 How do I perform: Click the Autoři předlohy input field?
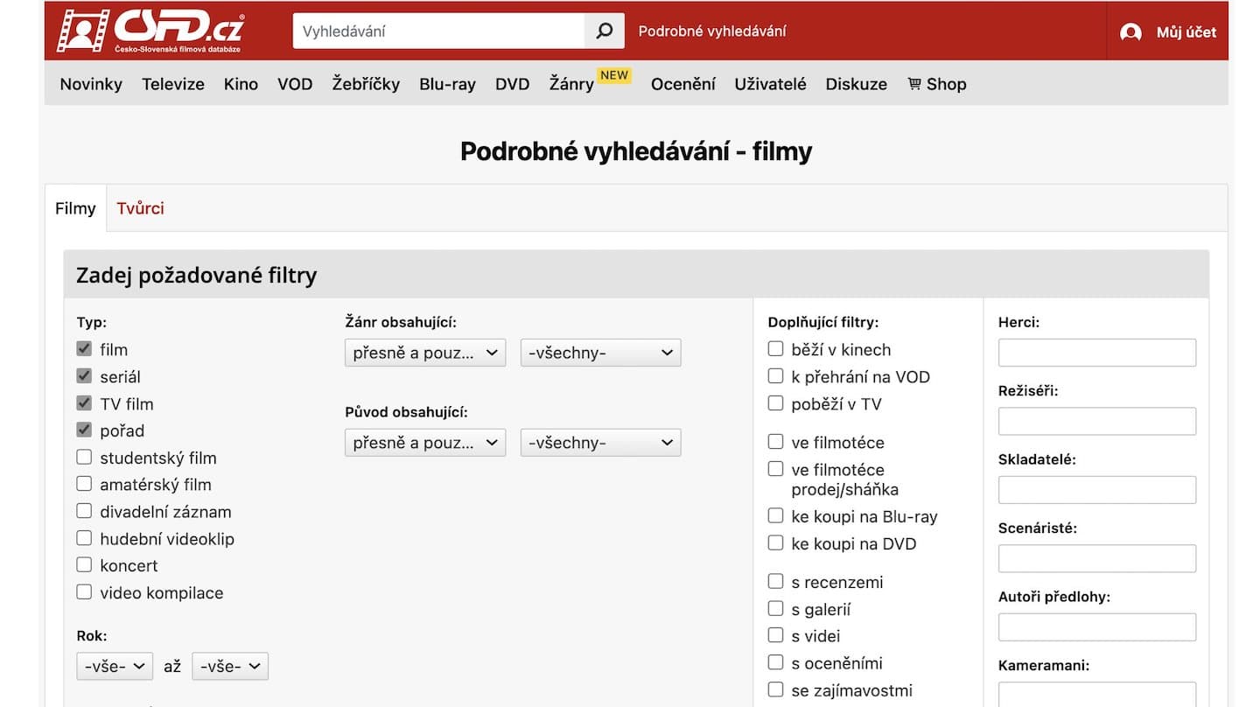pos(1097,627)
